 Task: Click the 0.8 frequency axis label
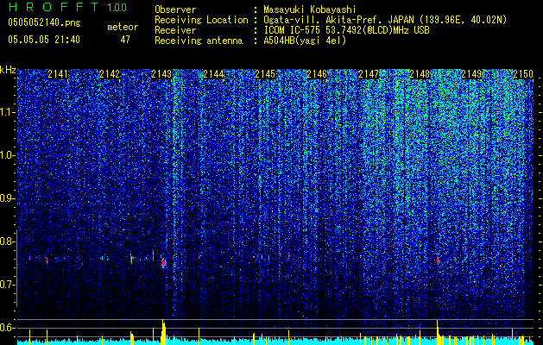pos(8,241)
